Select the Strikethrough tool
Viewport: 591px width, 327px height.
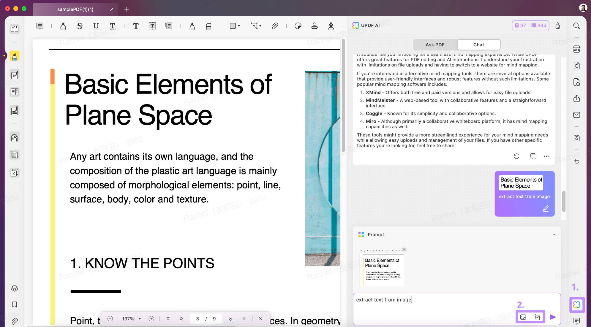click(79, 26)
